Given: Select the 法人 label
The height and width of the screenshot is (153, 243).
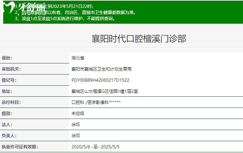Looking at the screenshot, I should click(7, 125).
